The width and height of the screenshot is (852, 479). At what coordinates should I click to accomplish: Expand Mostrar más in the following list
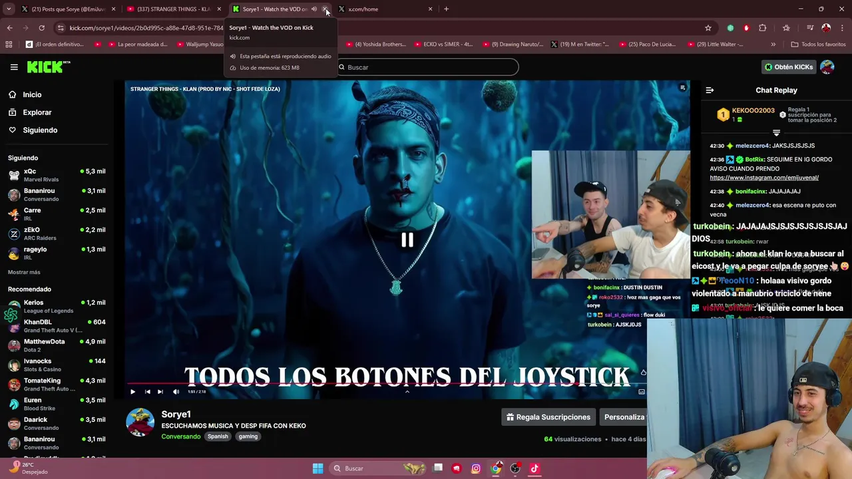point(24,272)
